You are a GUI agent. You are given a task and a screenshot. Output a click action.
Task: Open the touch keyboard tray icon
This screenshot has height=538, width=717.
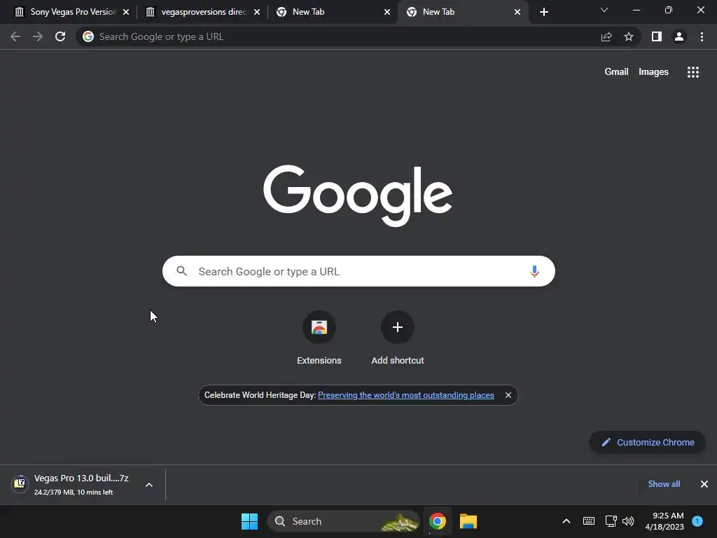(x=588, y=521)
